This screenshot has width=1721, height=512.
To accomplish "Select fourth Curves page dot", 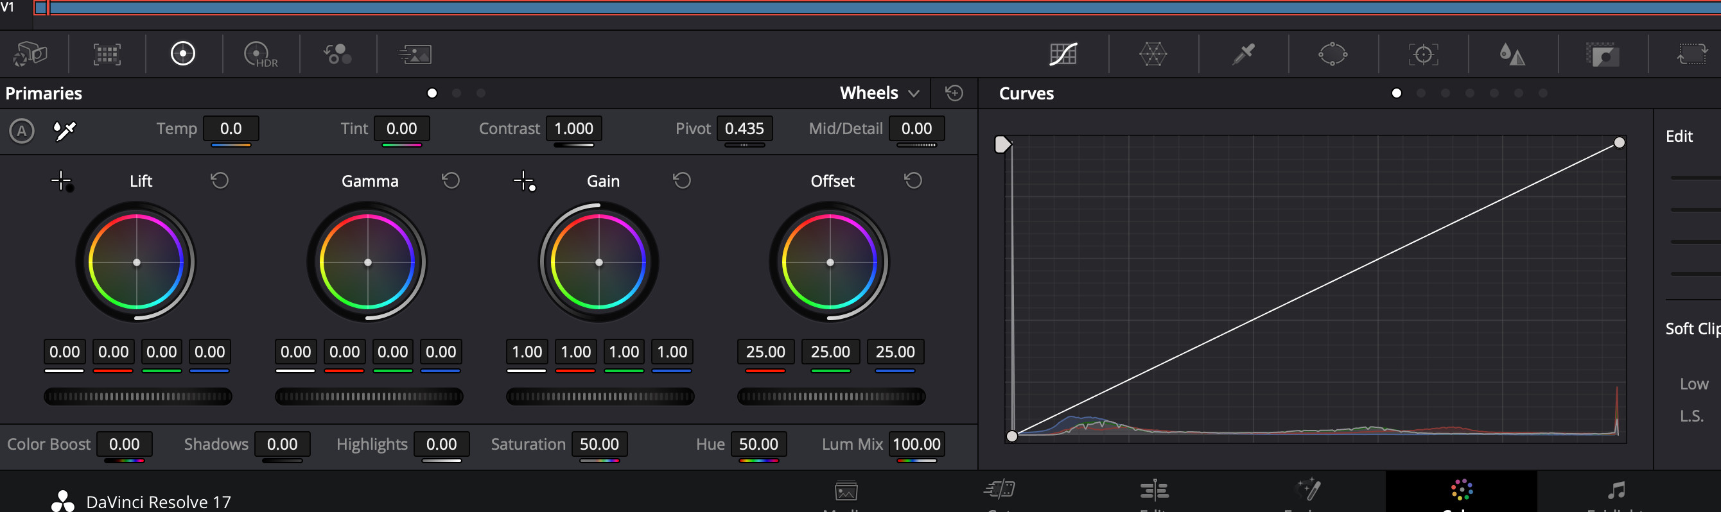I will 1470,93.
